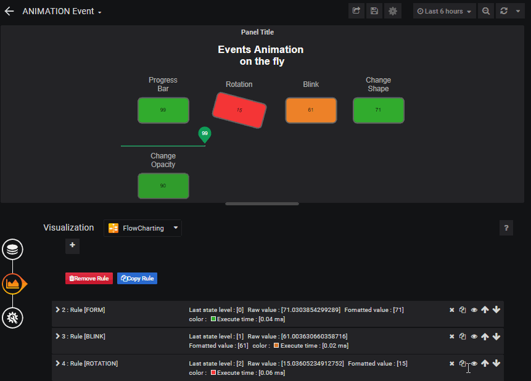Expand Rule [BLINK] with its chevron
The width and height of the screenshot is (531, 381).
(x=57, y=336)
